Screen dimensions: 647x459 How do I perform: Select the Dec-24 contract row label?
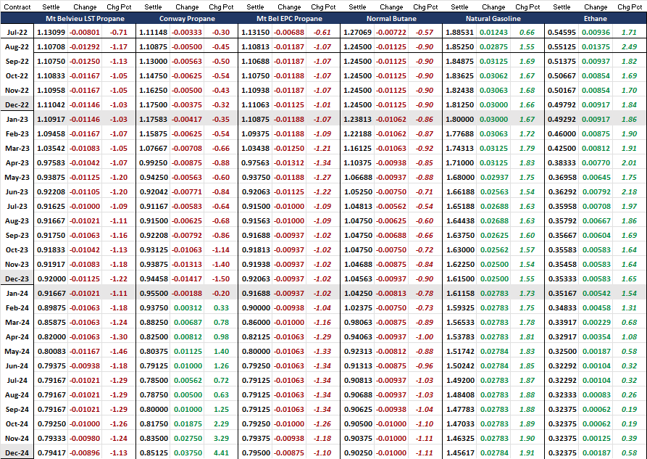17,452
